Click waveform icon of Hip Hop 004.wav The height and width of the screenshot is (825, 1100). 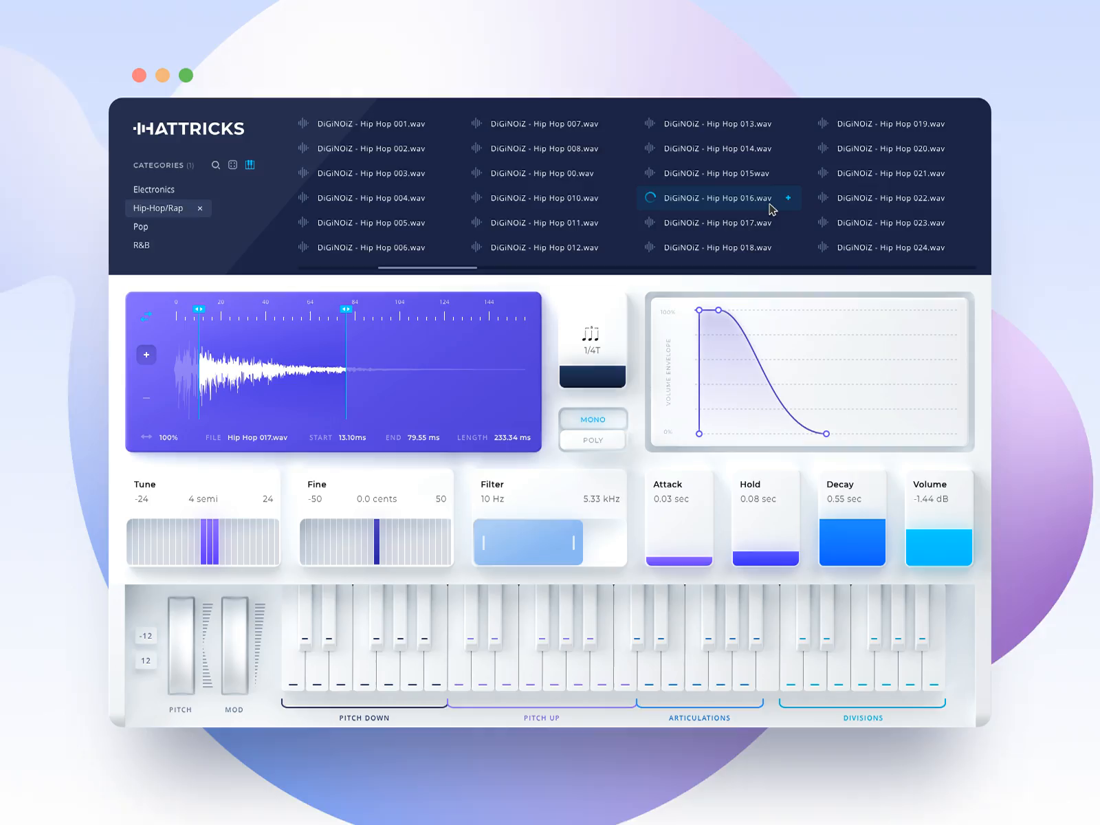pos(303,198)
